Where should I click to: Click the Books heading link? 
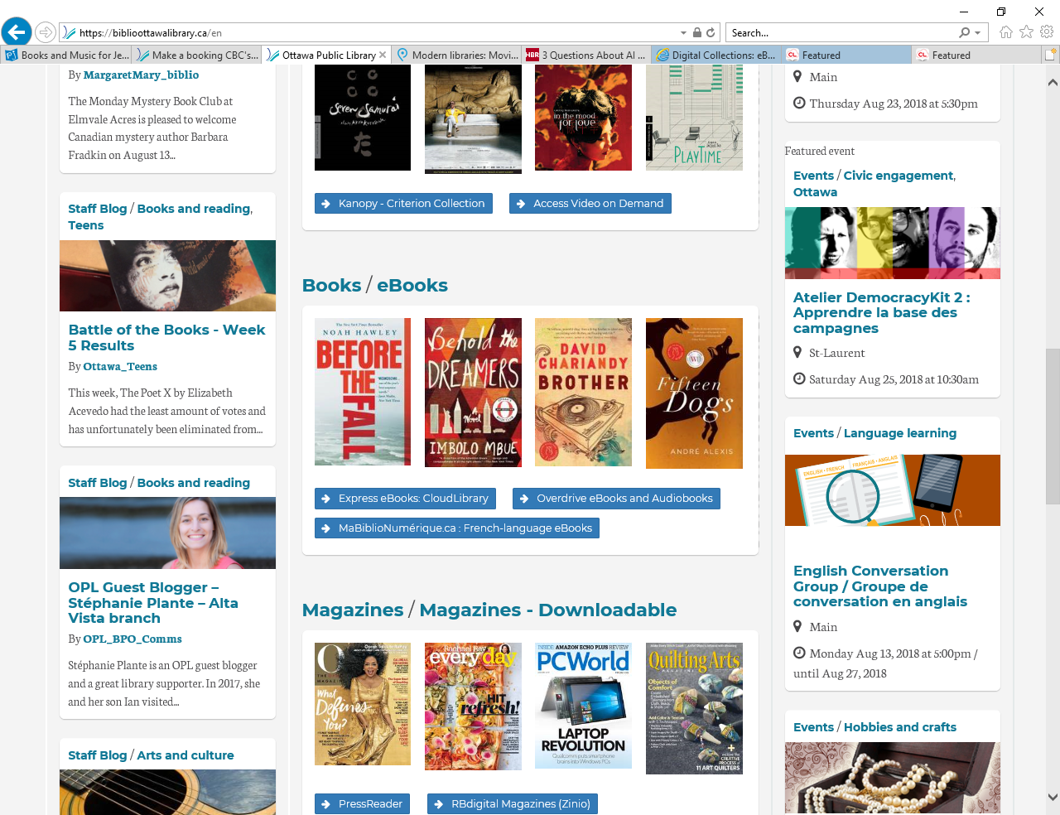[x=331, y=286]
